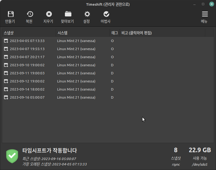Sort by the 스냅샷 column header
This screenshot has height=170, width=216.
[x=29, y=33]
